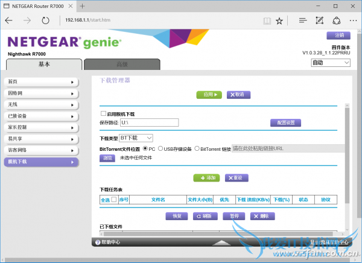Click 删除 delete button

(262, 216)
